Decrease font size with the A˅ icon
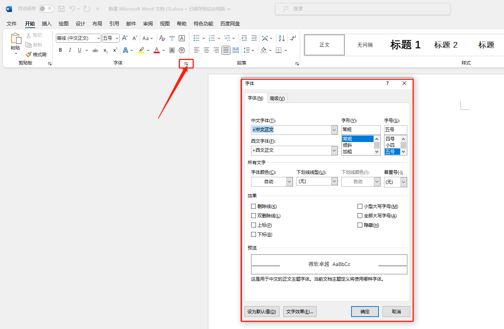This screenshot has height=329, width=504. (135, 38)
